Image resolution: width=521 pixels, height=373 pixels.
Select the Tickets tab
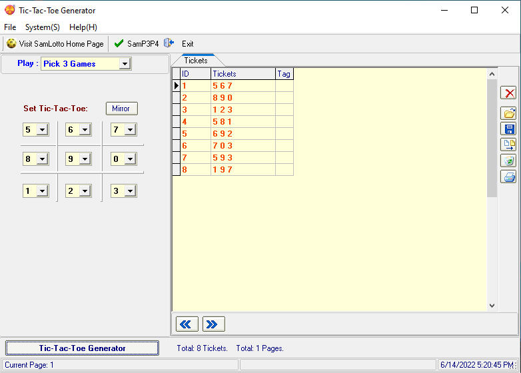coord(196,61)
